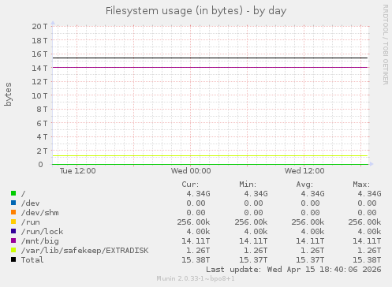Click the orange swatch next to /dev/shm
Viewport: 392px width, 287px height.
13,212
